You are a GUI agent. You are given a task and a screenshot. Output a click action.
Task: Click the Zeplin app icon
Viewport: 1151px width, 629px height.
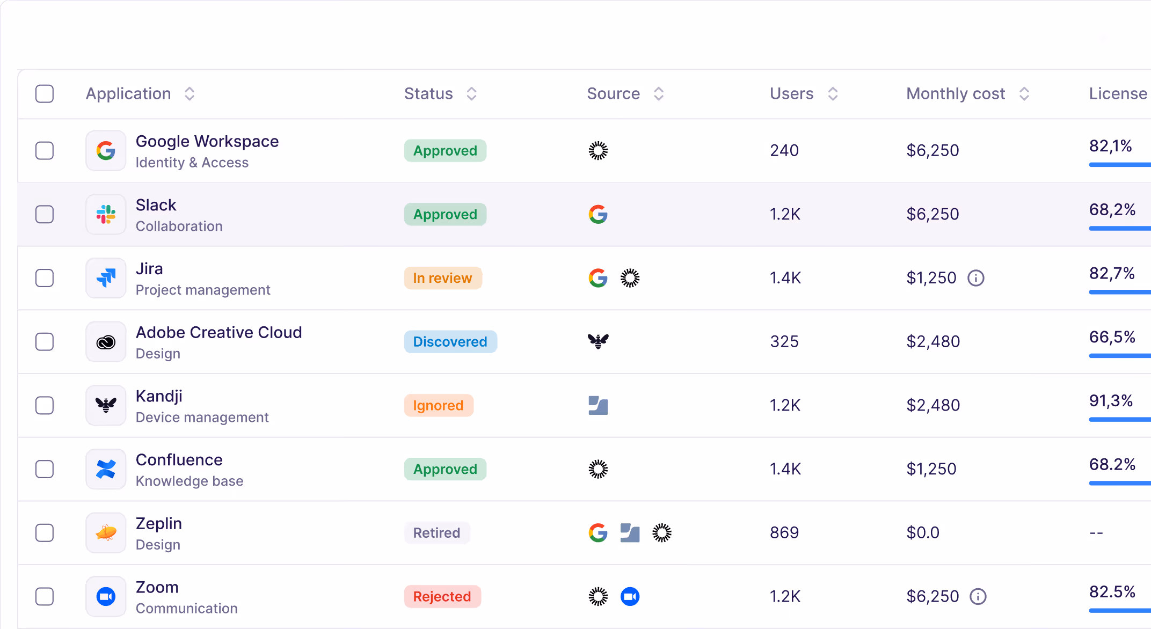(x=106, y=533)
